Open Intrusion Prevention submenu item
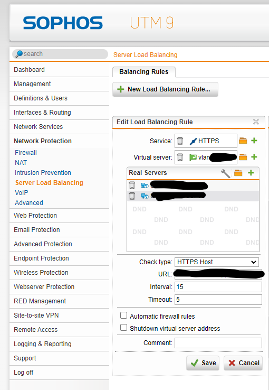269x390 pixels. point(43,173)
